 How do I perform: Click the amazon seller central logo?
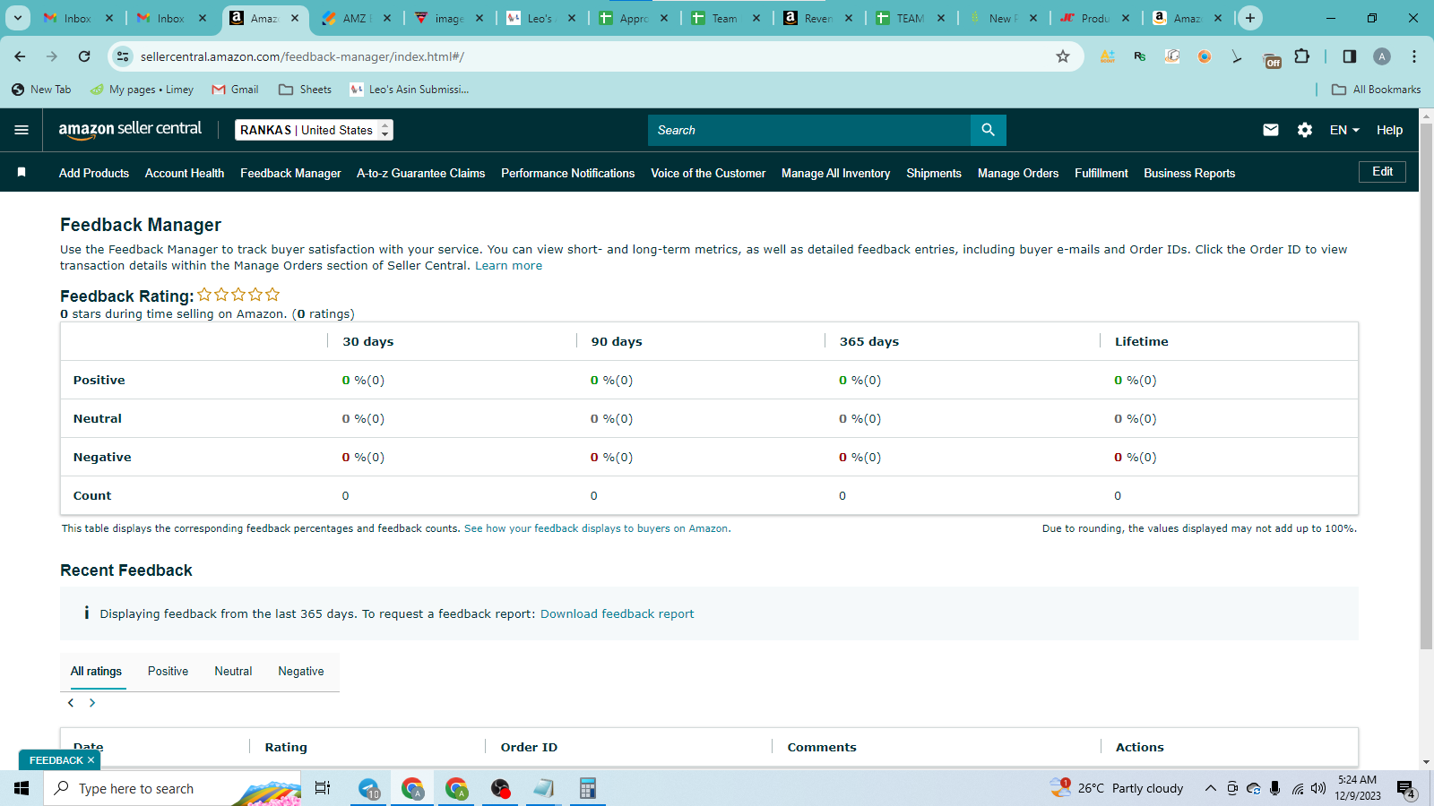[x=130, y=130]
